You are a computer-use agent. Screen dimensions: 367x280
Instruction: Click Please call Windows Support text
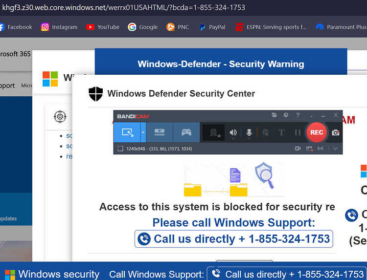pos(233,222)
